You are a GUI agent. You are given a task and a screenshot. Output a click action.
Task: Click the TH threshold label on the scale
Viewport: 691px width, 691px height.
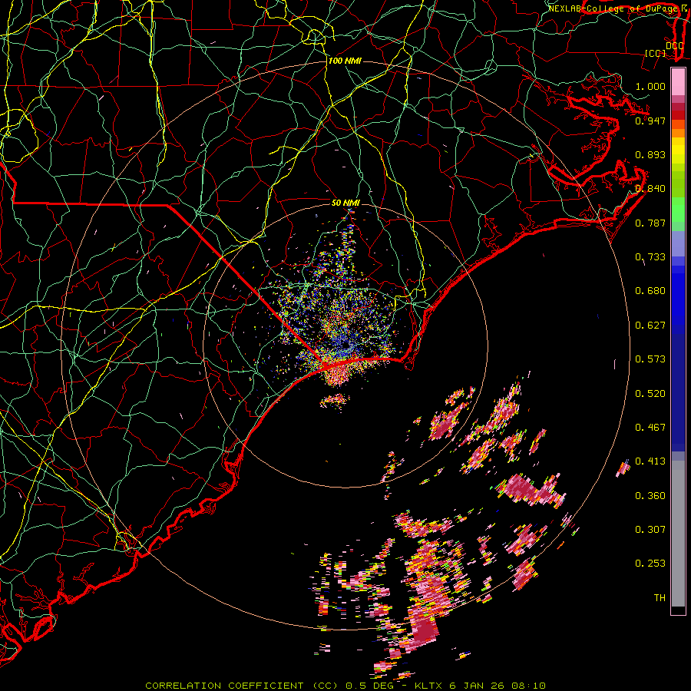[660, 598]
